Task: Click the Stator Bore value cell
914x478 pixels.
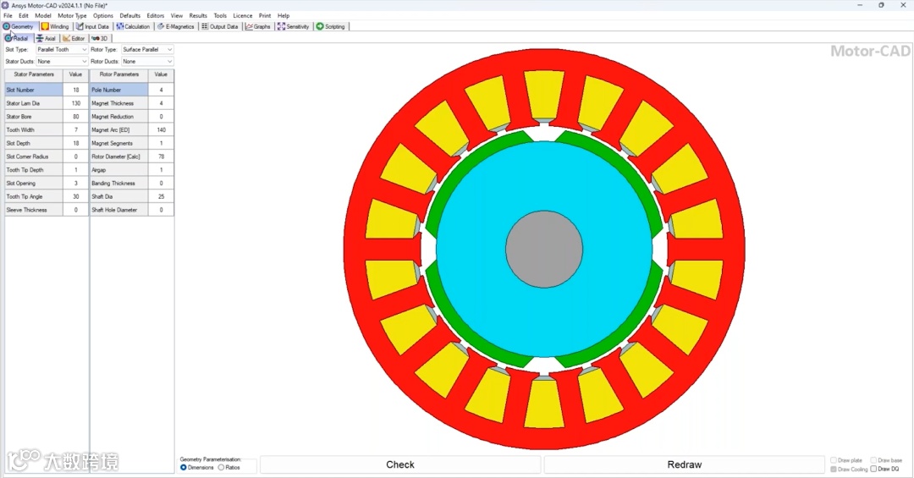Action: coord(75,117)
